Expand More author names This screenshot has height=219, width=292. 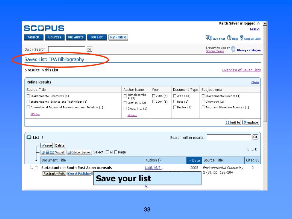pos(132,115)
